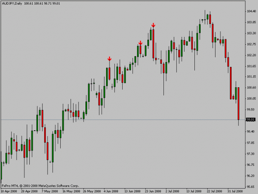Click the 13 Jun 2008 date label

click(x=133, y=191)
